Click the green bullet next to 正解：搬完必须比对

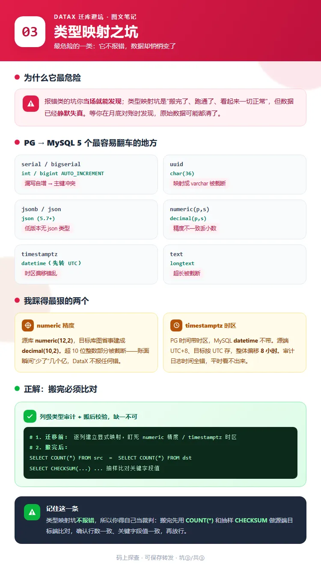coord(17,389)
